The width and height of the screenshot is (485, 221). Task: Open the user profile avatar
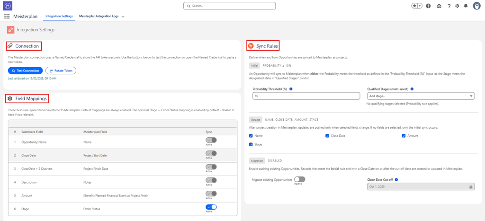476,6
